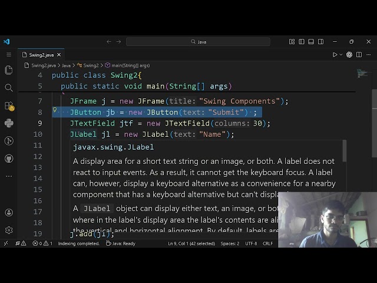Open a remote window from status bar
The width and height of the screenshot is (377, 283).
point(6,243)
